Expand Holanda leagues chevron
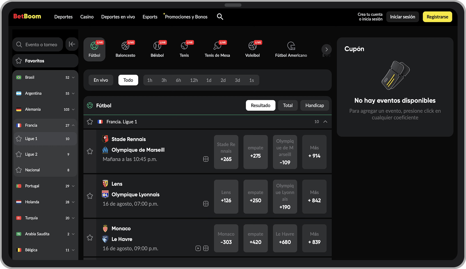The image size is (466, 269). tap(73, 202)
